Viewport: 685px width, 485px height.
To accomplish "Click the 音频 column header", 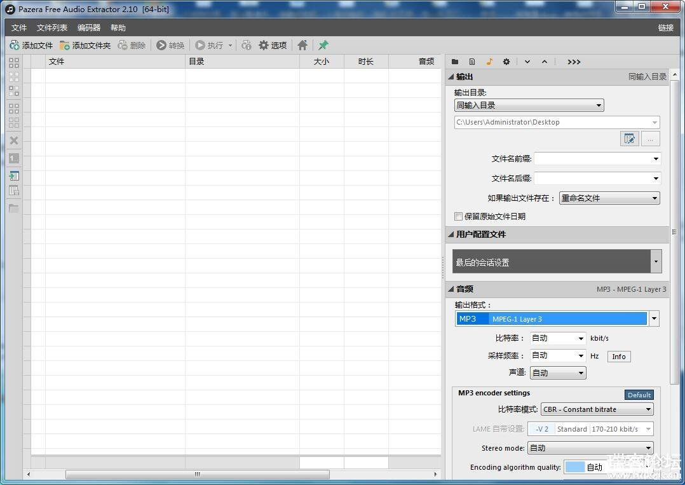I will coord(414,62).
